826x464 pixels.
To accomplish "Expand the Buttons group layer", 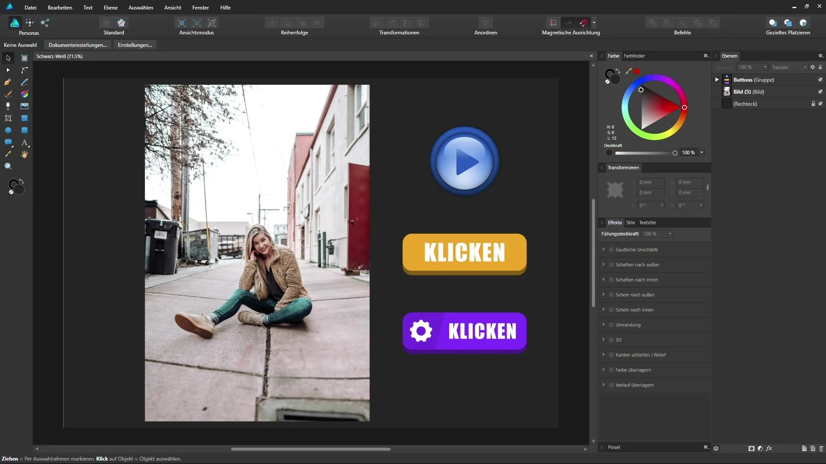I will pyautogui.click(x=717, y=79).
